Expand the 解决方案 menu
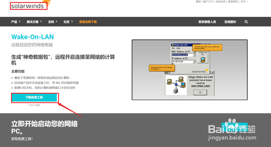This screenshot has width=271, height=147. 34,22
